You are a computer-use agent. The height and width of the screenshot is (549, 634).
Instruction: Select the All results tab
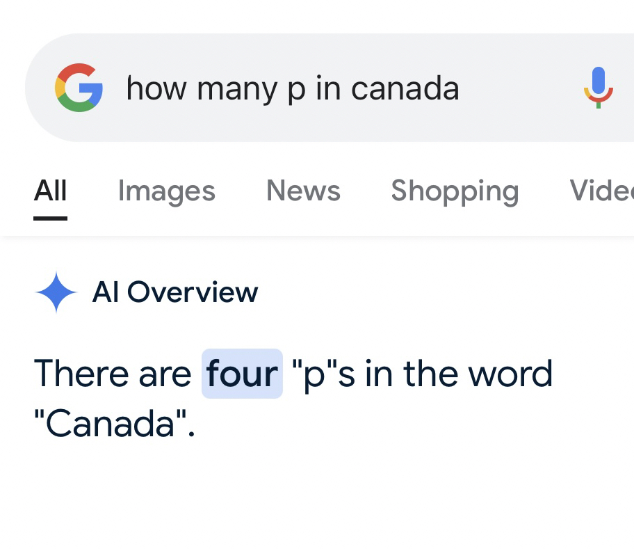50,191
